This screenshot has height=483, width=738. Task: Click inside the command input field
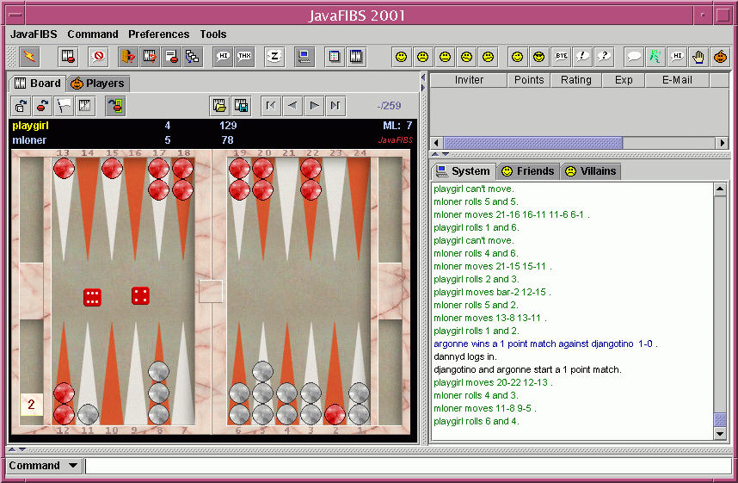(408, 466)
